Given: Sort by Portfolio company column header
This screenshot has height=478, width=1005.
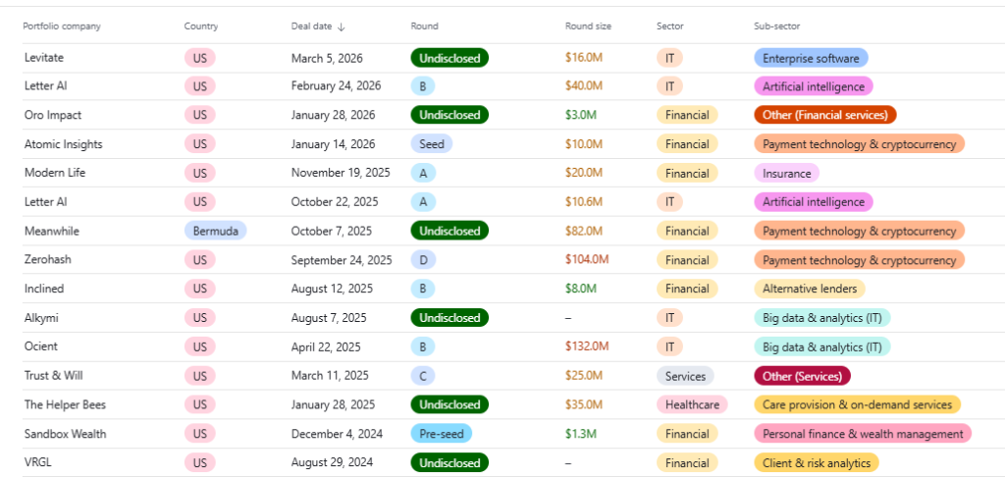Looking at the screenshot, I should point(62,27).
